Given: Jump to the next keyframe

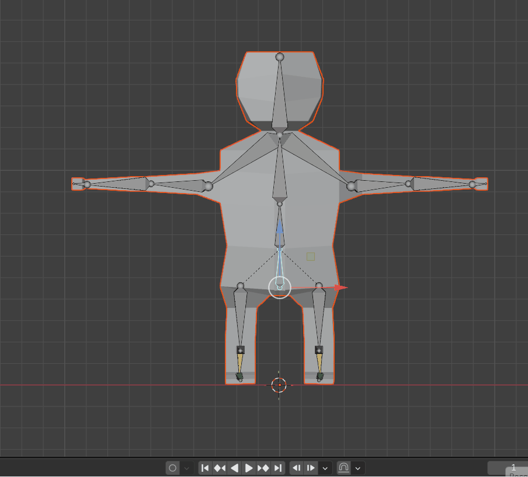Looking at the screenshot, I should [x=263, y=468].
